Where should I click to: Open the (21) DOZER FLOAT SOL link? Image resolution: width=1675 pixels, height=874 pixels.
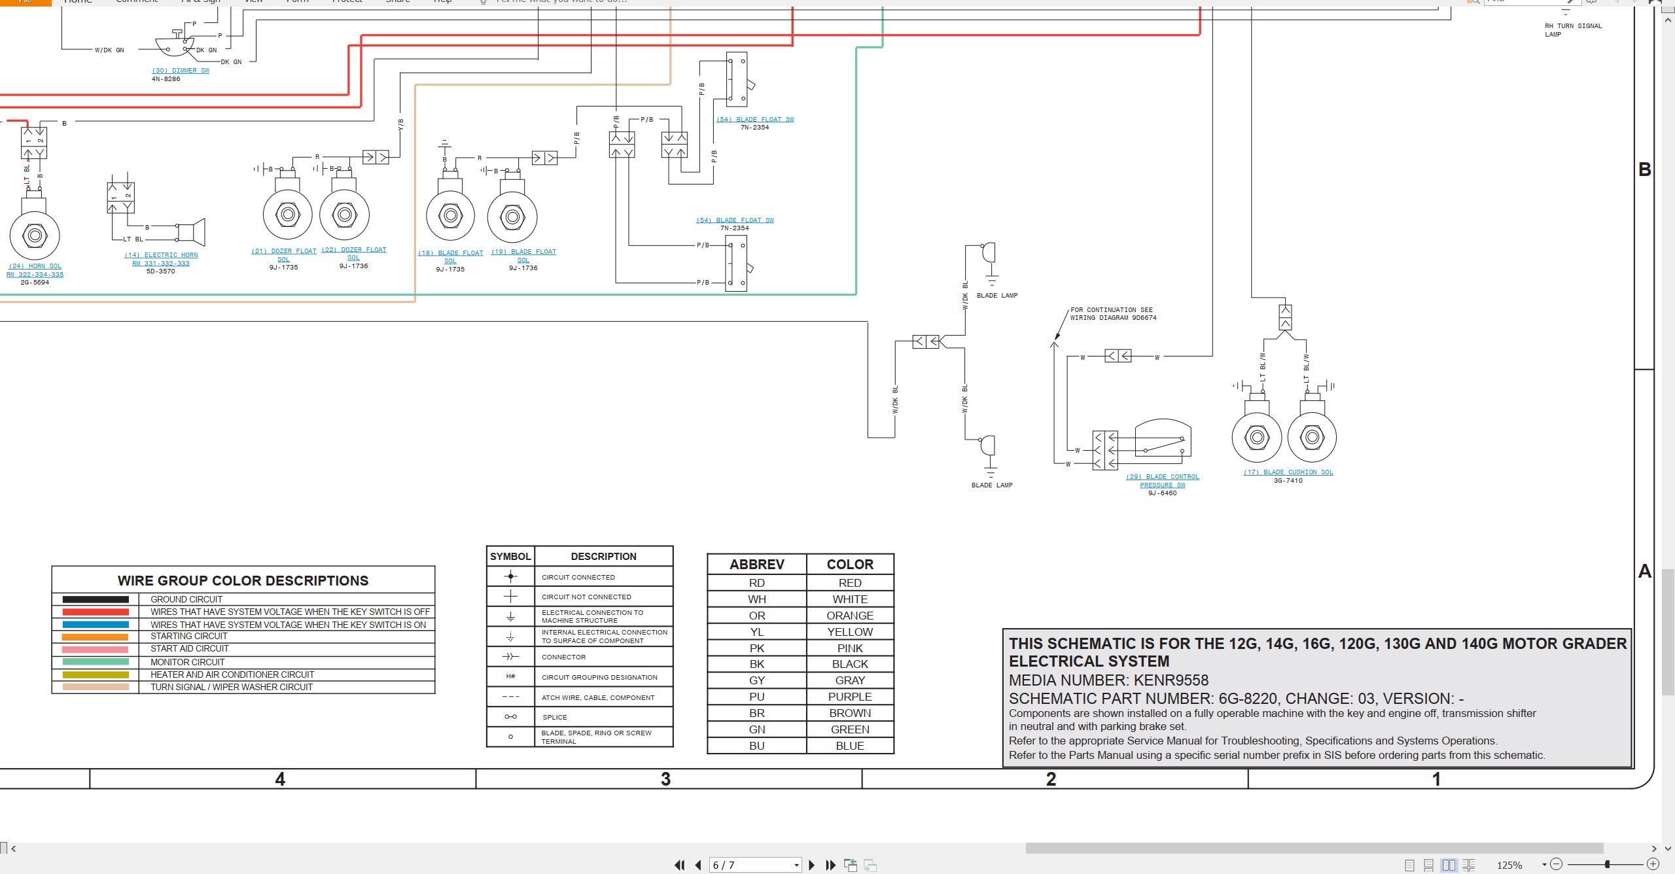point(283,255)
